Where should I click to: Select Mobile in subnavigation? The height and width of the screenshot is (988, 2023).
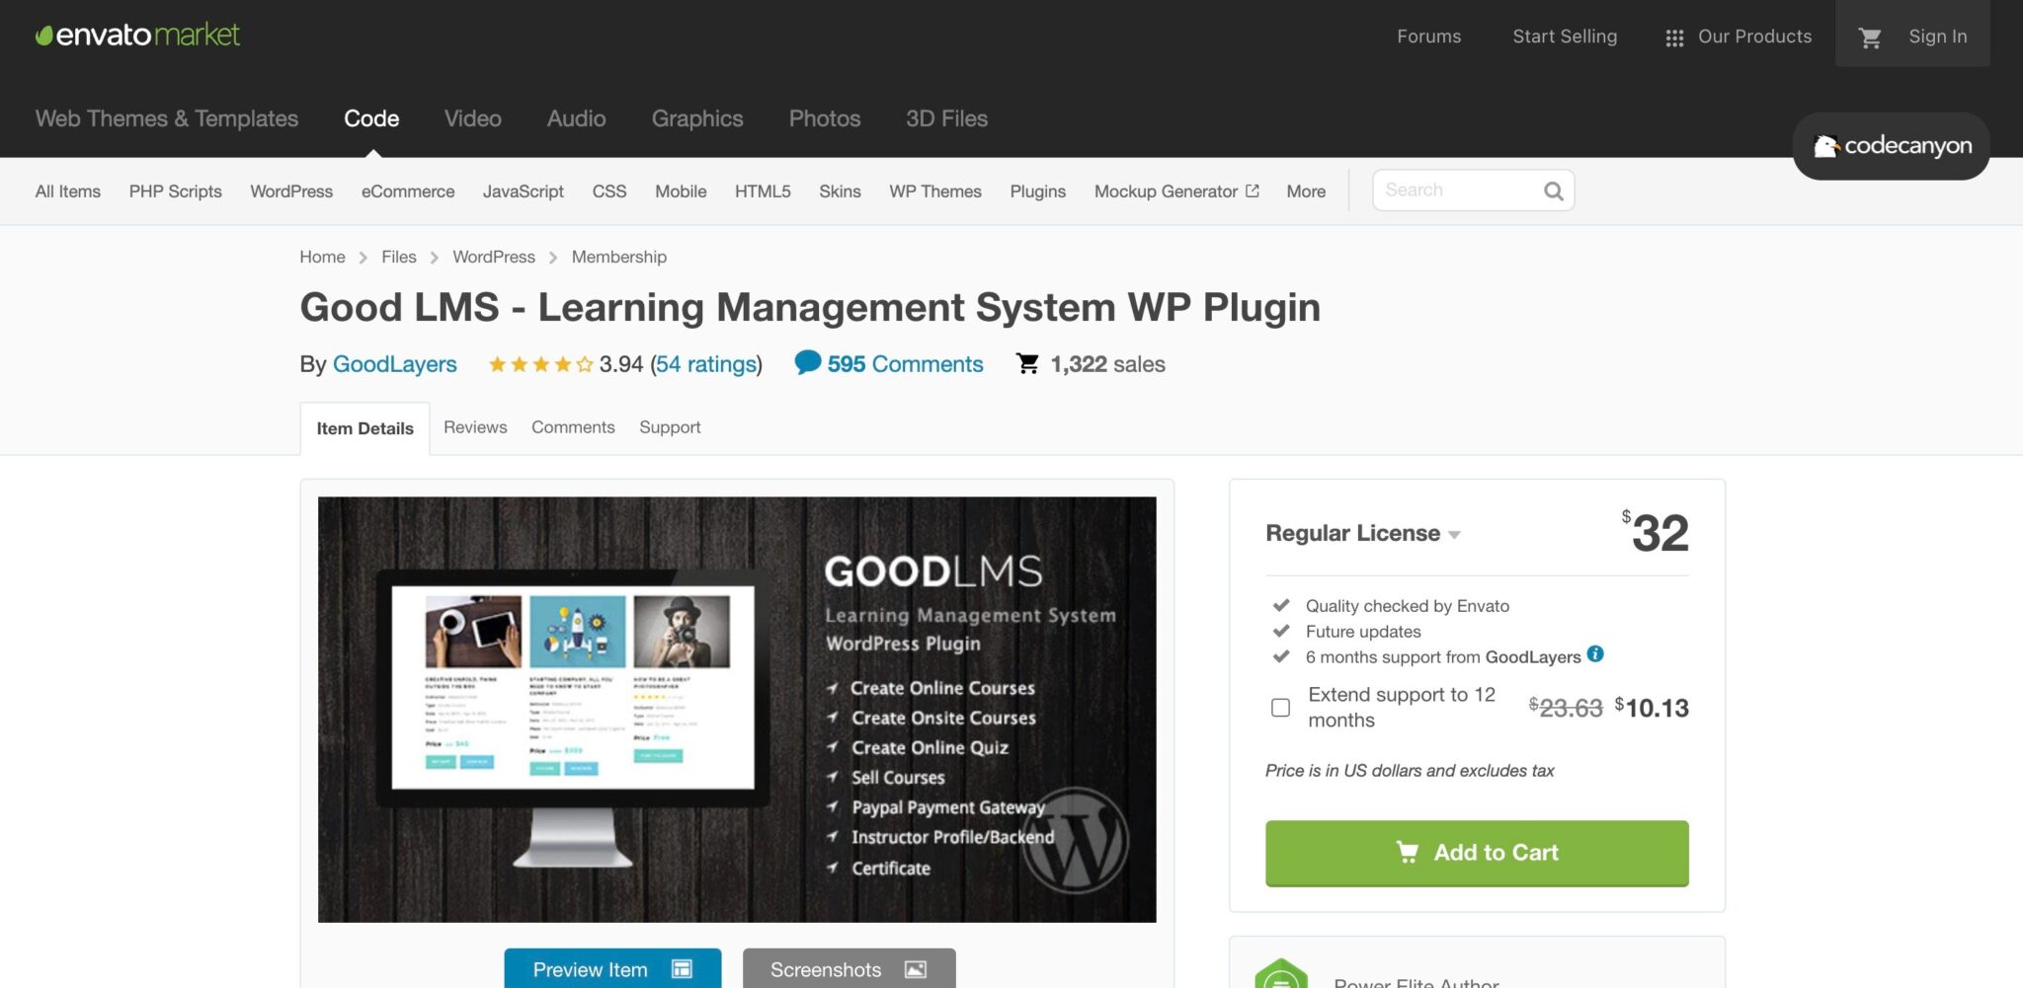[x=681, y=191]
